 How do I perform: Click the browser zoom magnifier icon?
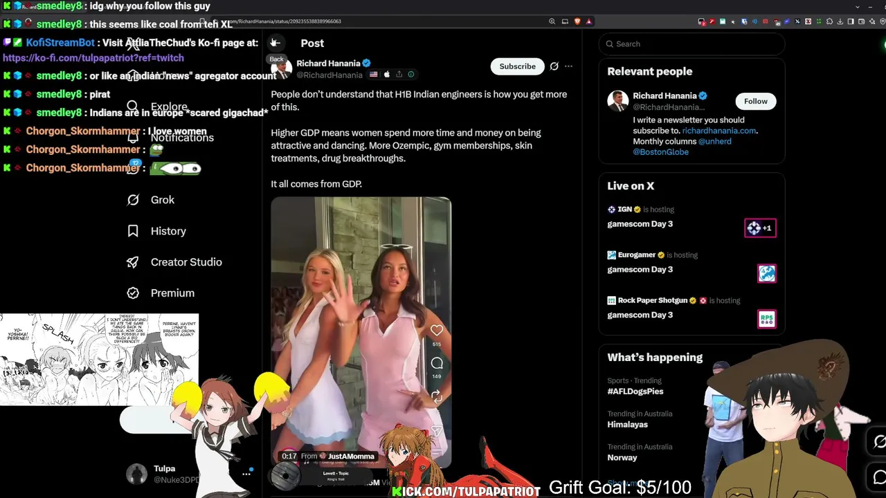coord(552,21)
